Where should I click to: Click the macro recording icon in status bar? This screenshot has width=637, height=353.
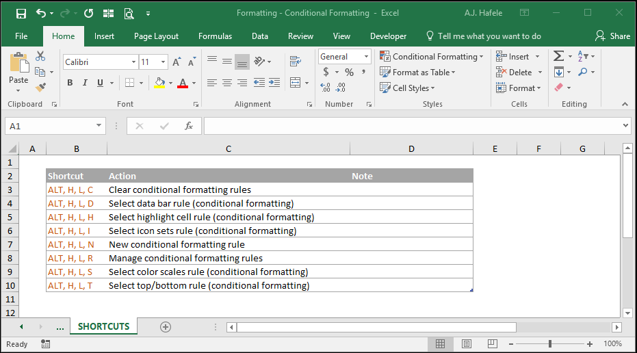pyautogui.click(x=45, y=344)
